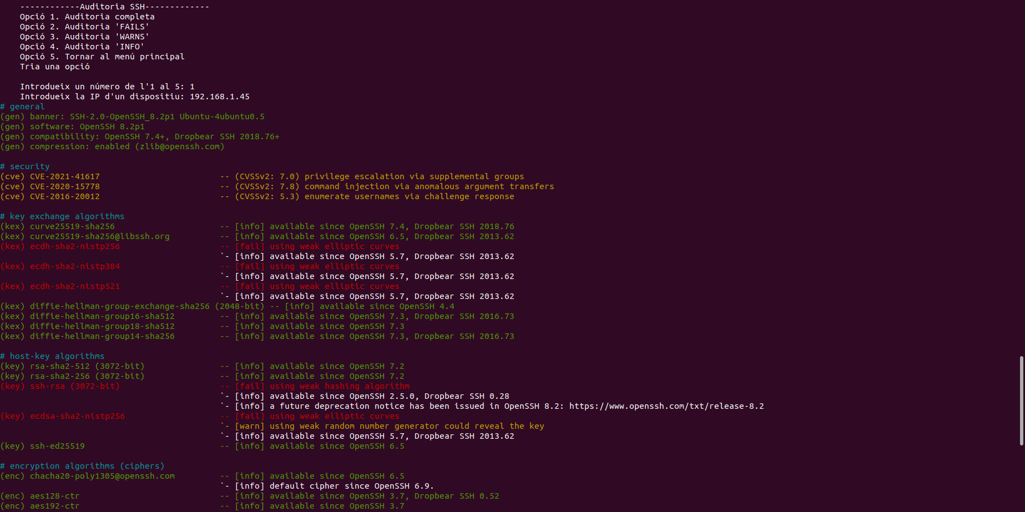Click the 'Opció 2. Auditoria 'FAILS'' line

click(84, 27)
